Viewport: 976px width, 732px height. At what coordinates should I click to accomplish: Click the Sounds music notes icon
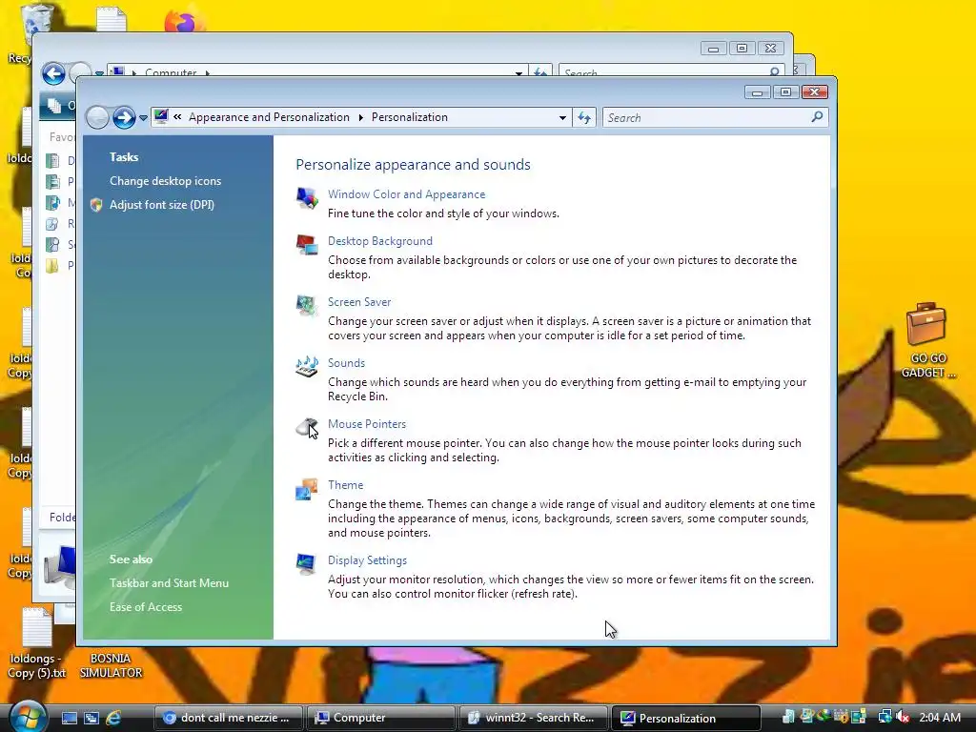(x=307, y=367)
